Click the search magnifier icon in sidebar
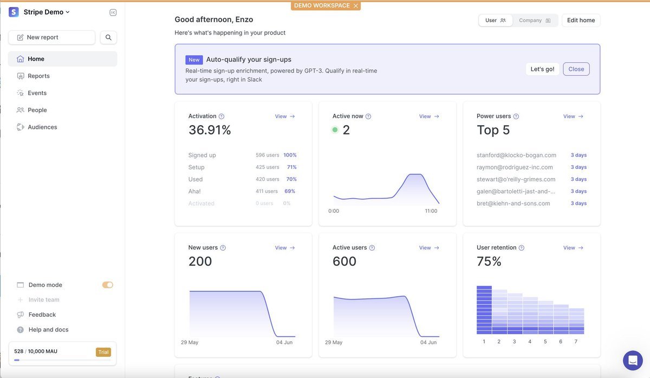650x378 pixels. click(x=108, y=37)
